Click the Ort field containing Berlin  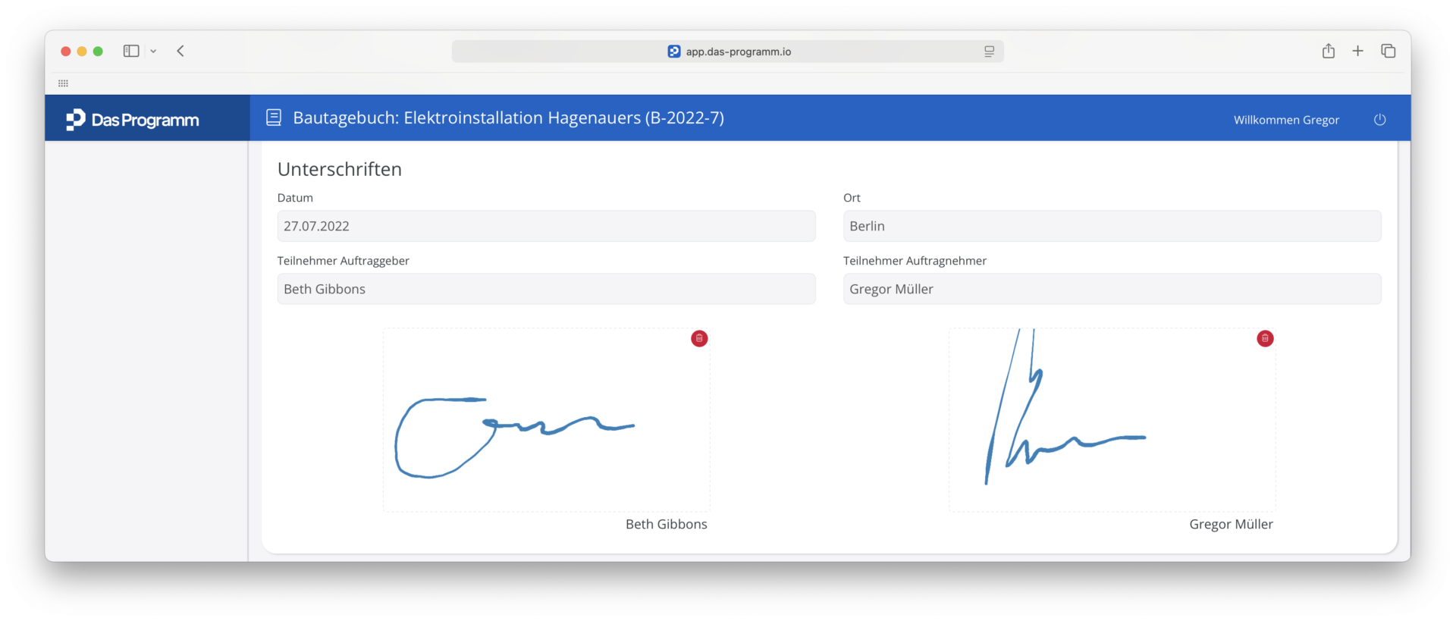(1112, 226)
